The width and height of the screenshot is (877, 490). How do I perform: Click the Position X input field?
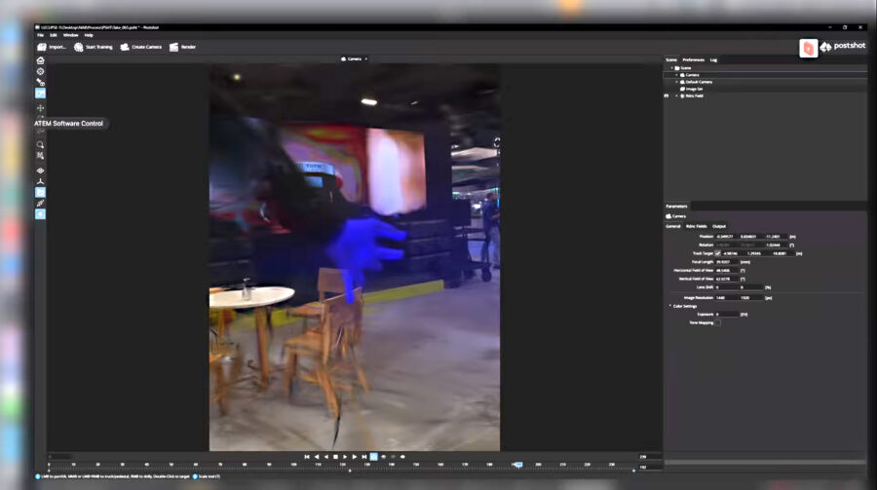(727, 237)
